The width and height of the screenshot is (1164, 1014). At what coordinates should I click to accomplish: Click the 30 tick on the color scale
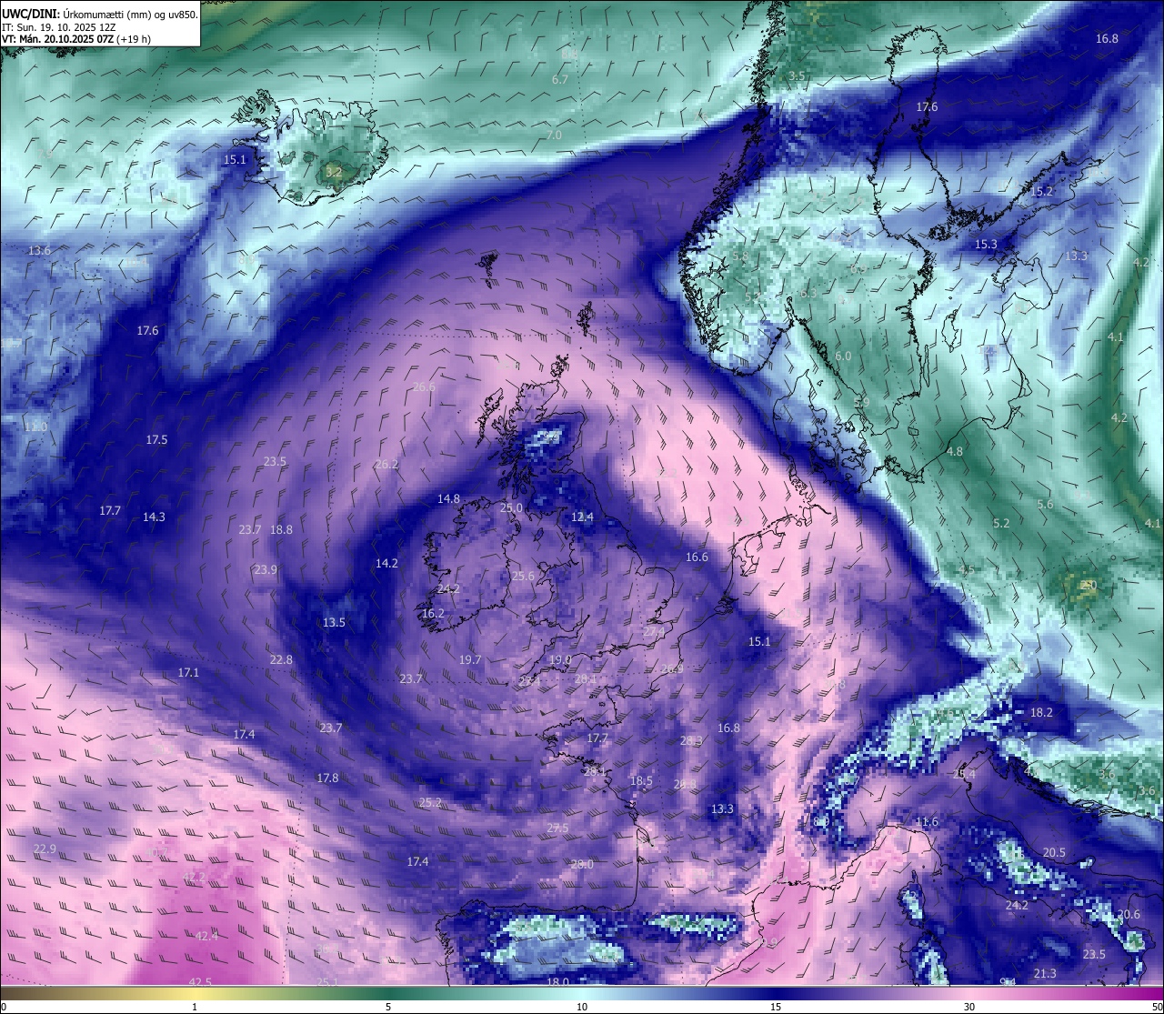click(969, 1007)
